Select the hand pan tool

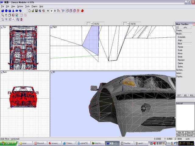6,15
